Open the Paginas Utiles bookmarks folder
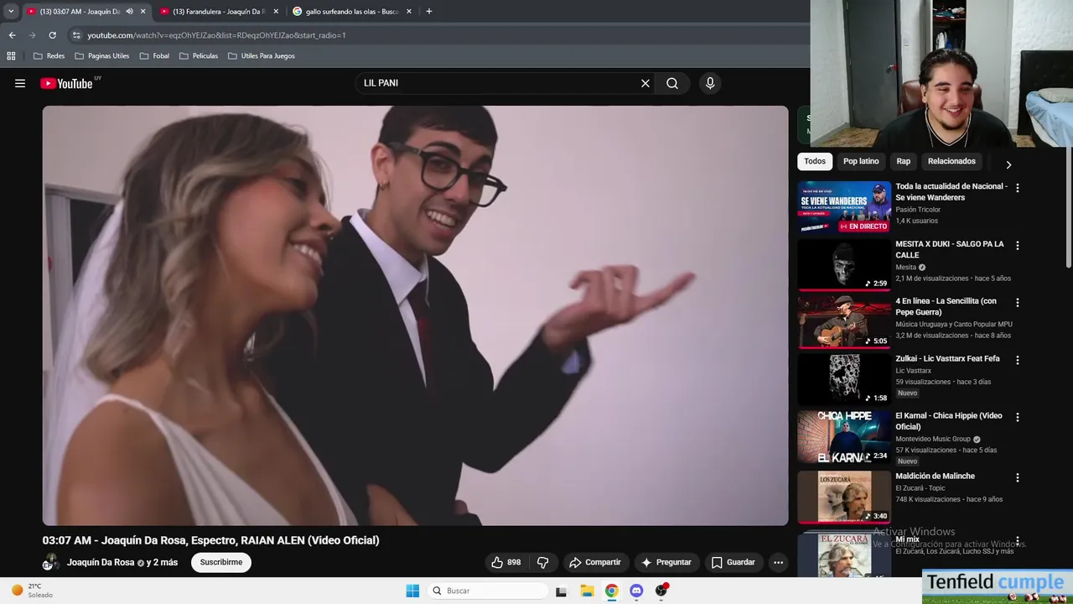Viewport: 1073px width, 604px height. (101, 56)
